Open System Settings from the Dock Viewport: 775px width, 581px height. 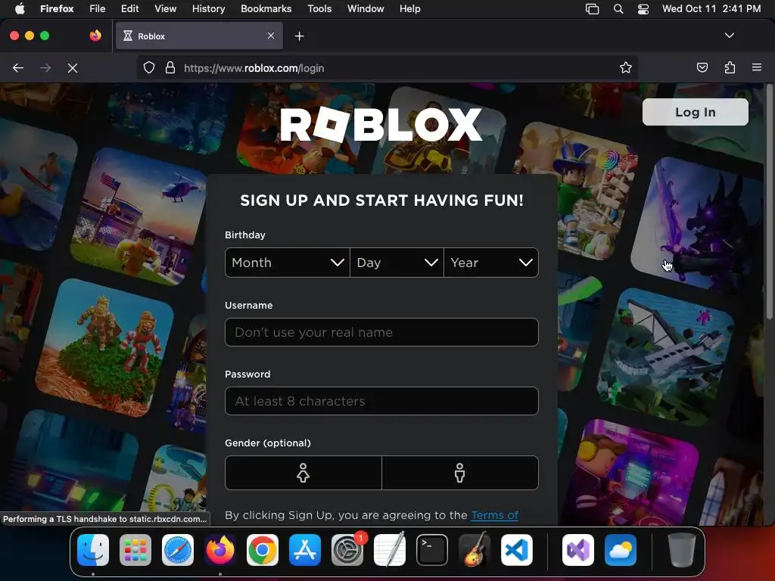pyautogui.click(x=347, y=550)
